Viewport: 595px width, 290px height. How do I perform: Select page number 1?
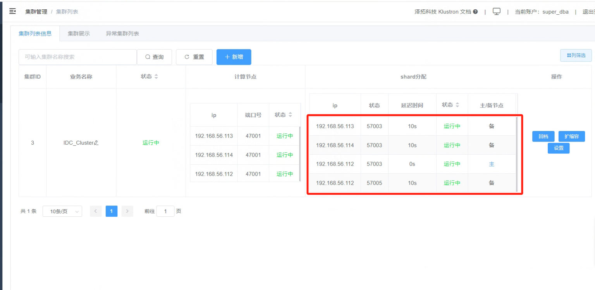click(112, 211)
